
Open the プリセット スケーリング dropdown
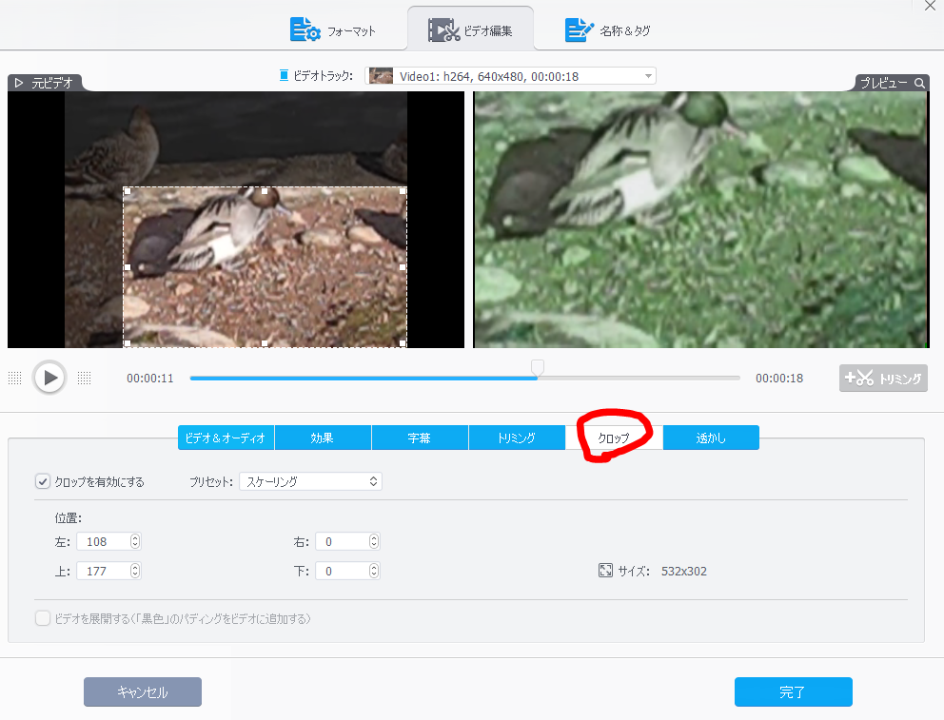pyautogui.click(x=310, y=481)
